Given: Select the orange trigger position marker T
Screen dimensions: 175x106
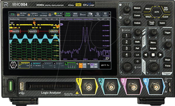Looking at the screenshot, I should [34, 23].
